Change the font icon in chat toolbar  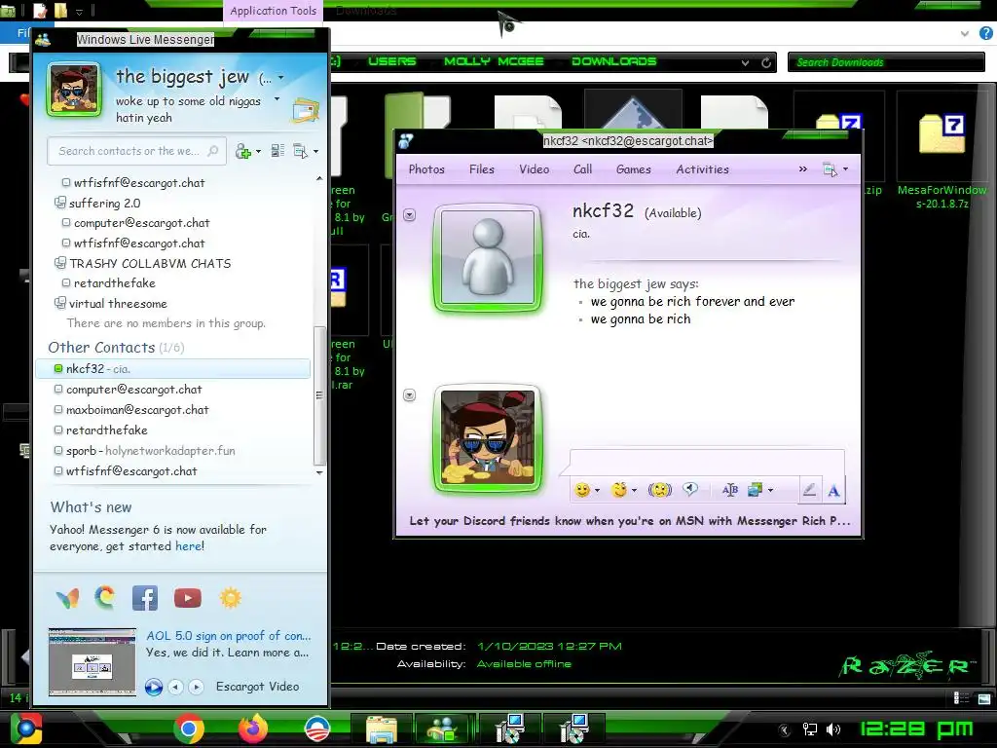[730, 490]
